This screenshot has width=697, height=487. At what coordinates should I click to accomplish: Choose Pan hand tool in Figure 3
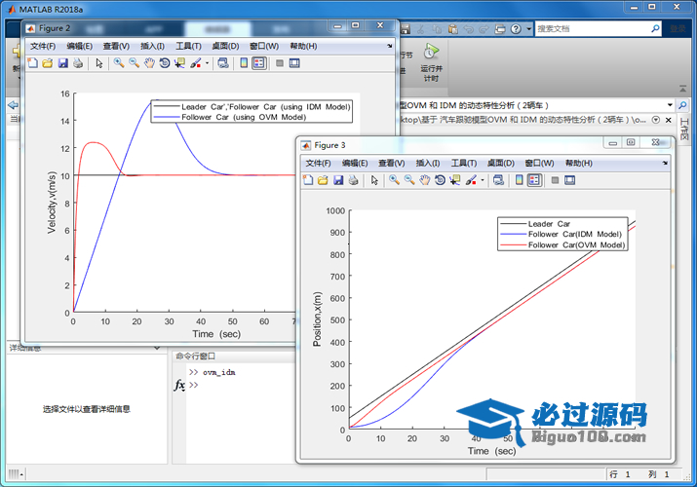(425, 180)
